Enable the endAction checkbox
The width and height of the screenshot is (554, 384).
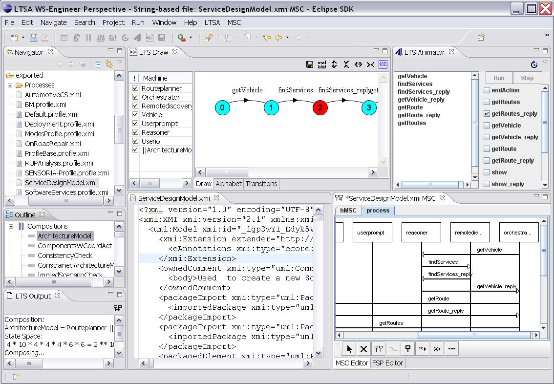click(x=487, y=90)
